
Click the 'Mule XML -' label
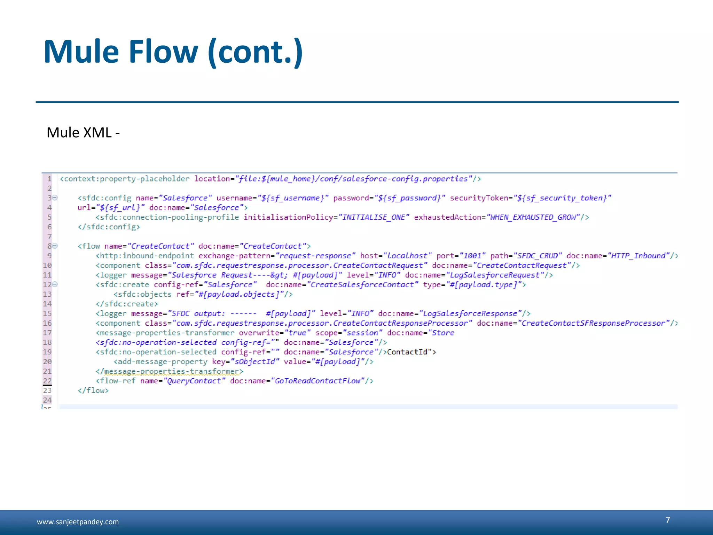pos(83,132)
